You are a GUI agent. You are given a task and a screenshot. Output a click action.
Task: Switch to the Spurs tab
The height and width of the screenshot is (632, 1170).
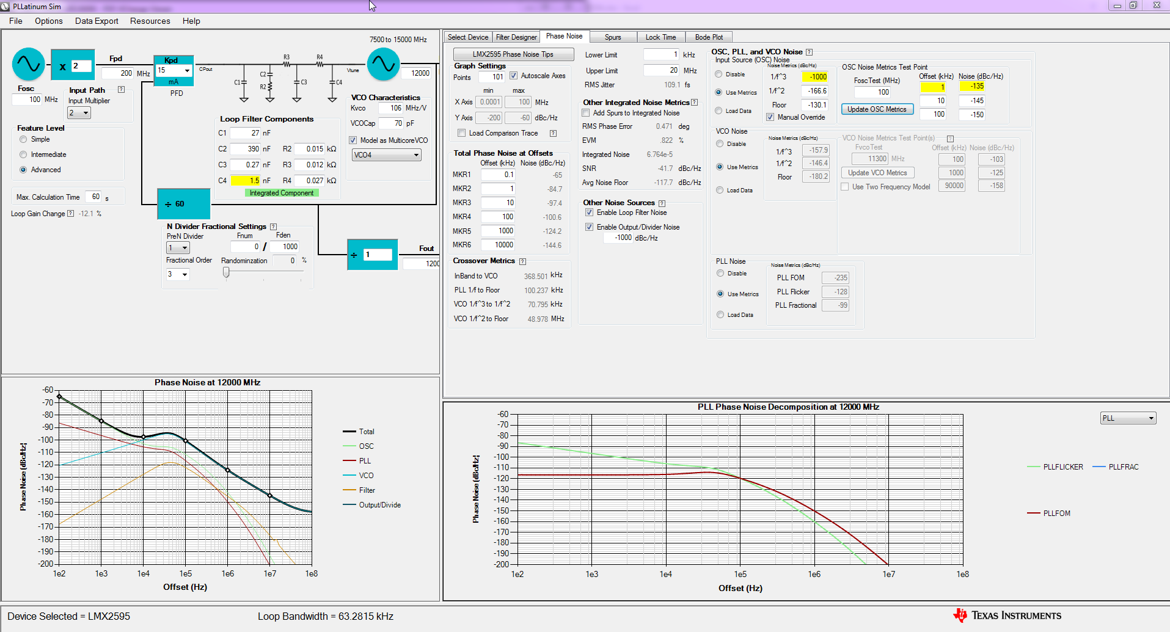[613, 37]
